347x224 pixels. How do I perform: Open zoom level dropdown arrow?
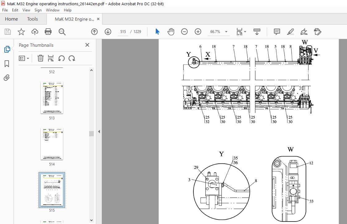(226, 32)
